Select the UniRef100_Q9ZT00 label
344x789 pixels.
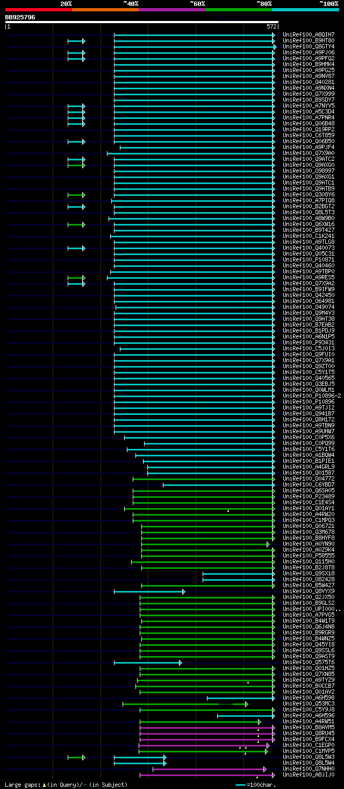pyautogui.click(x=309, y=367)
